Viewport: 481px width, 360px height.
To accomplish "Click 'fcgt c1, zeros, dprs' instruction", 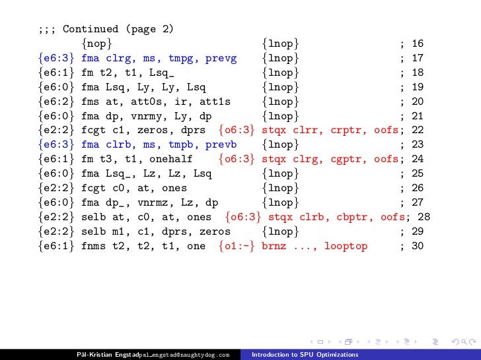I will [x=143, y=130].
